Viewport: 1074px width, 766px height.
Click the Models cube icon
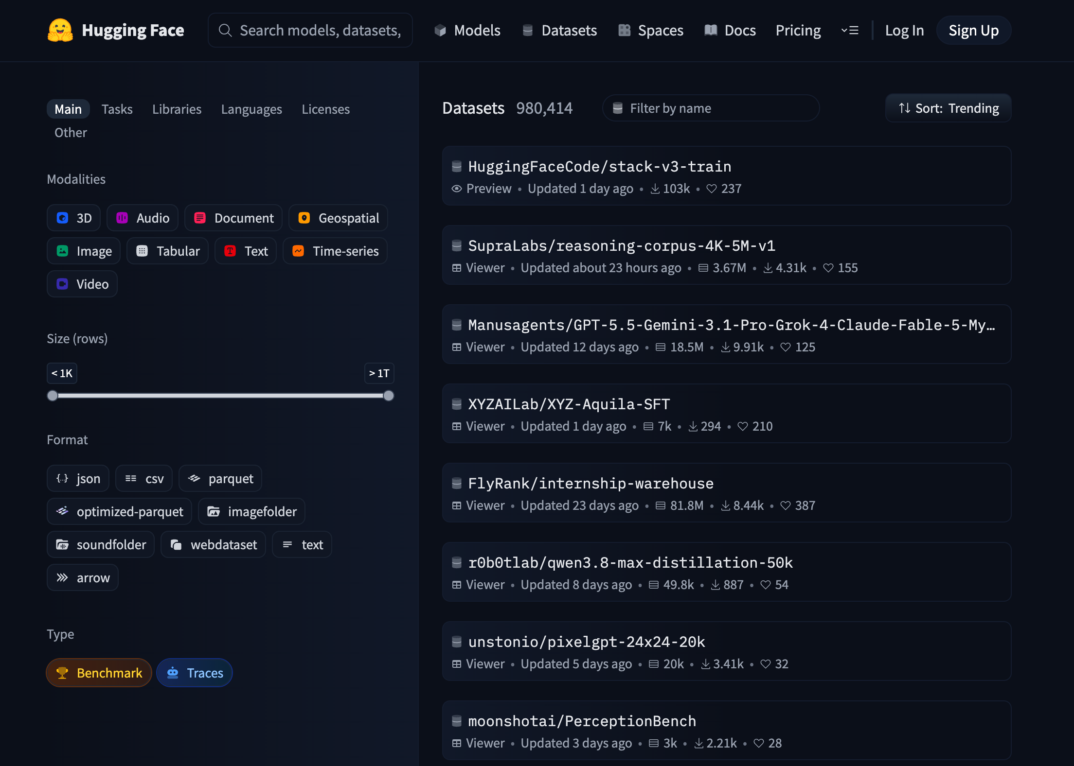point(440,31)
